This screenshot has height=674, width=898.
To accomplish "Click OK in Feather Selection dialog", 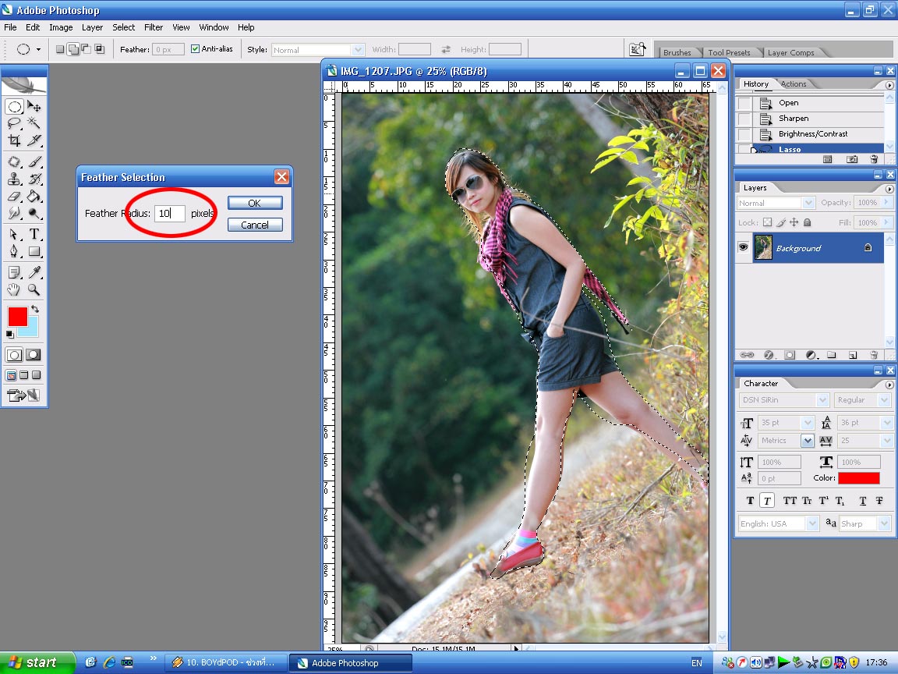I will 255,203.
